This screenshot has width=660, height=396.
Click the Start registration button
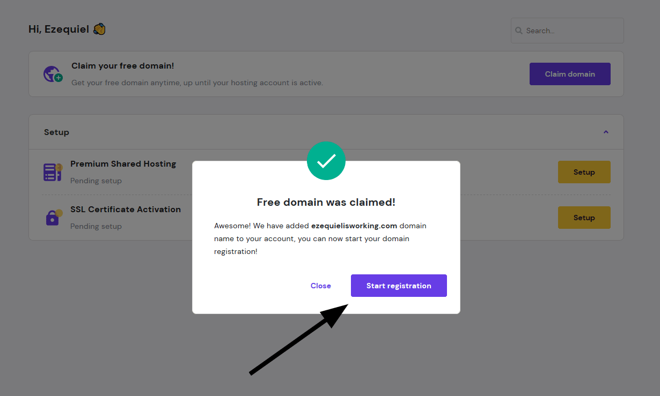pyautogui.click(x=399, y=286)
